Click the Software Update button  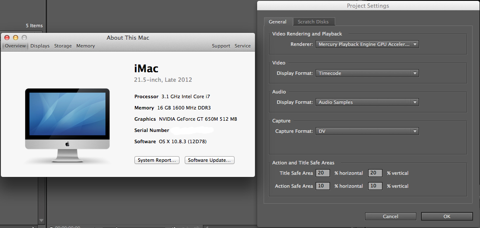click(x=209, y=160)
